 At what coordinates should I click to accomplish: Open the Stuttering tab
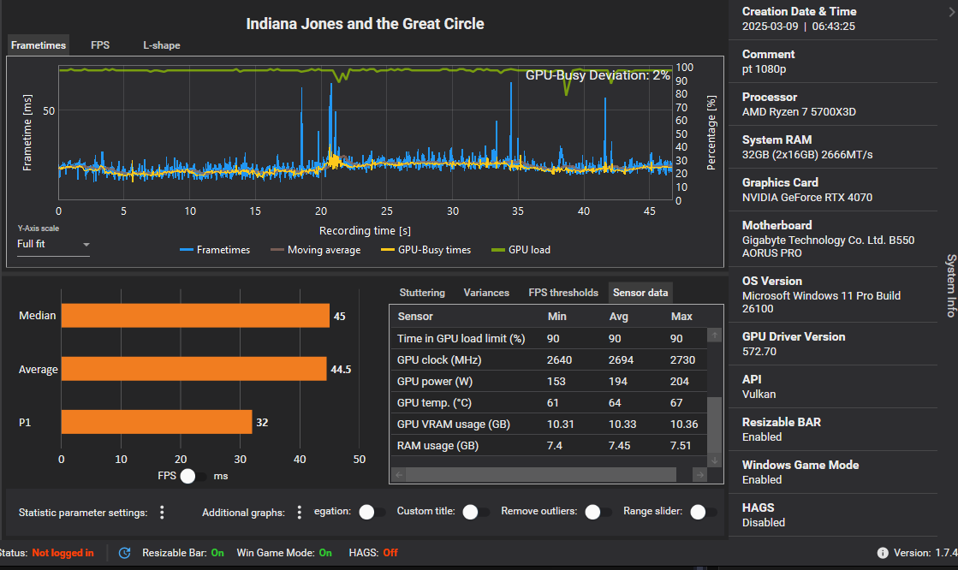(422, 293)
